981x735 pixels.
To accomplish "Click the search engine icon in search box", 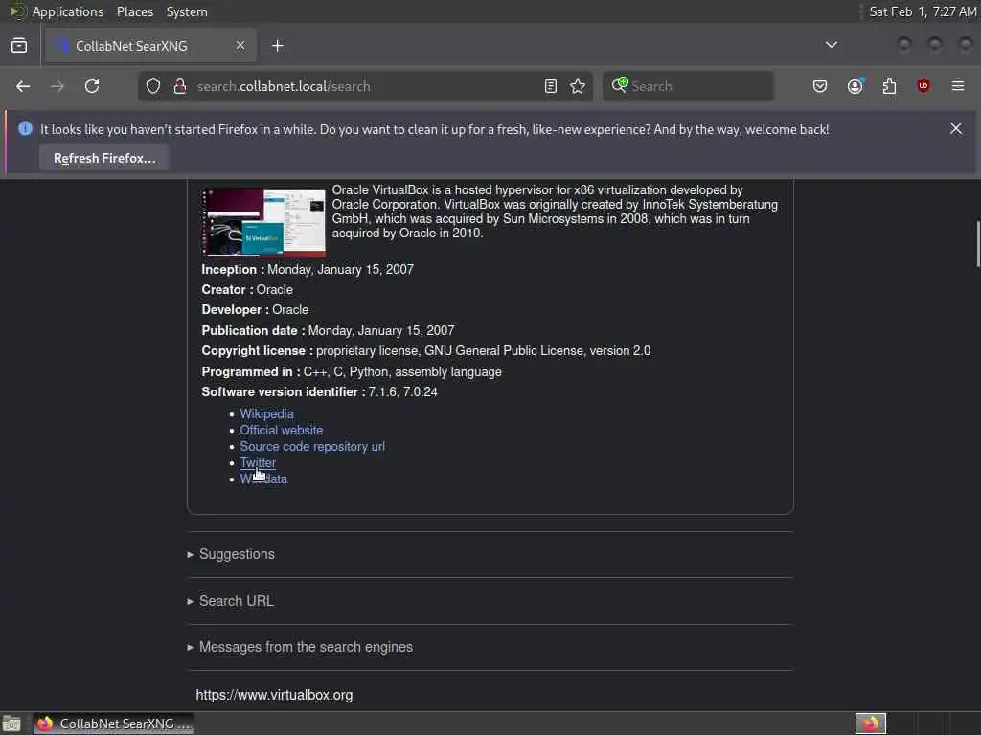I will pyautogui.click(x=620, y=85).
